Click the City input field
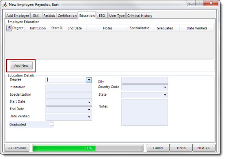Screen dimensions: 225x159 tap(145, 80)
